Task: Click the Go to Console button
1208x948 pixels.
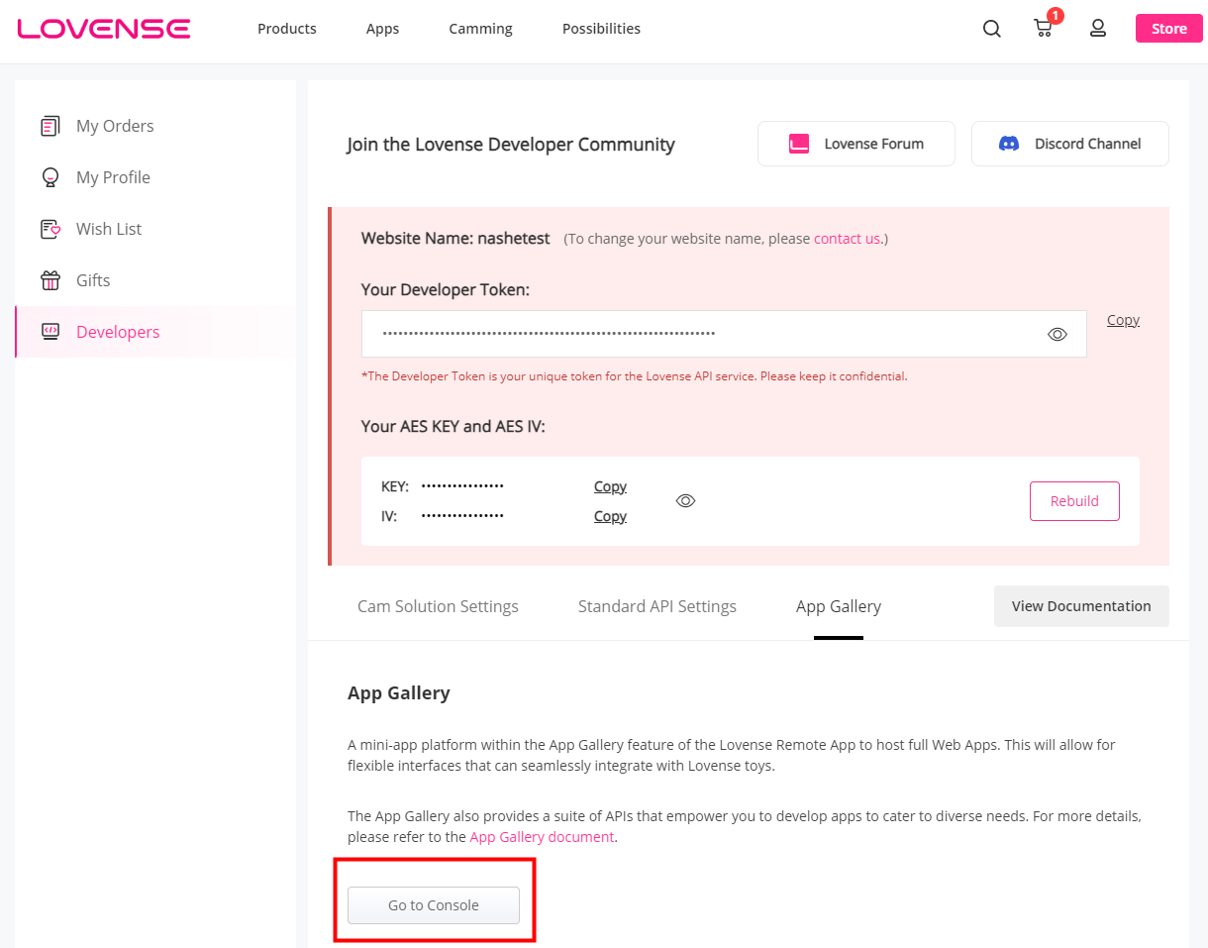Action: point(434,905)
